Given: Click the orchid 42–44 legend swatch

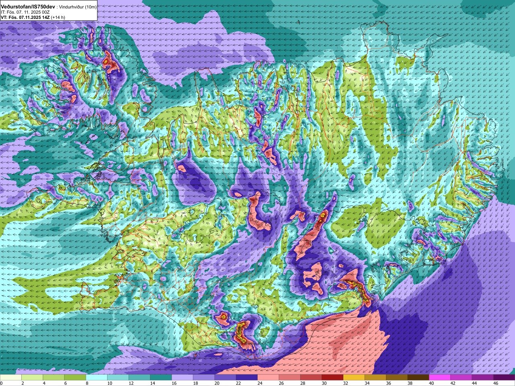Looking at the screenshot, I should pyautogui.click(x=461, y=378).
